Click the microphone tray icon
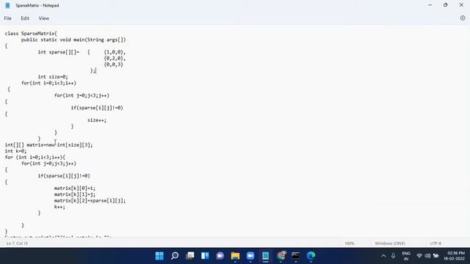 click(x=393, y=256)
